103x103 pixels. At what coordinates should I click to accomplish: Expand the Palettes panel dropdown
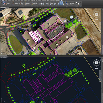(x=2, y=6)
